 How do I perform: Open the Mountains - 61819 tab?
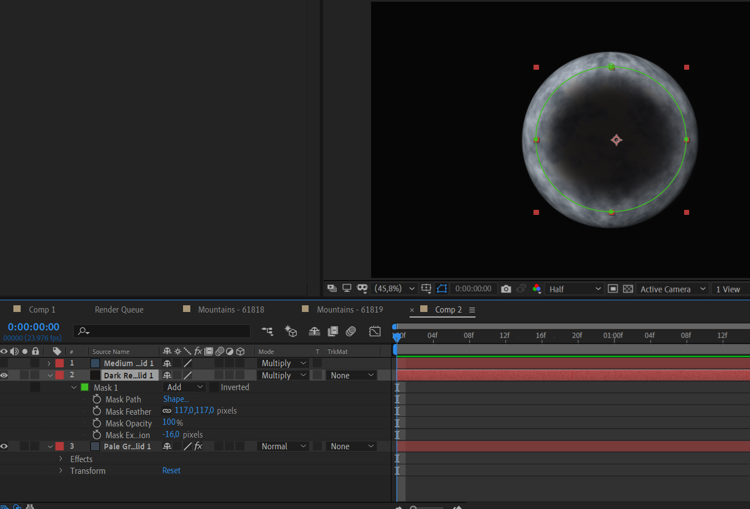pyautogui.click(x=350, y=309)
